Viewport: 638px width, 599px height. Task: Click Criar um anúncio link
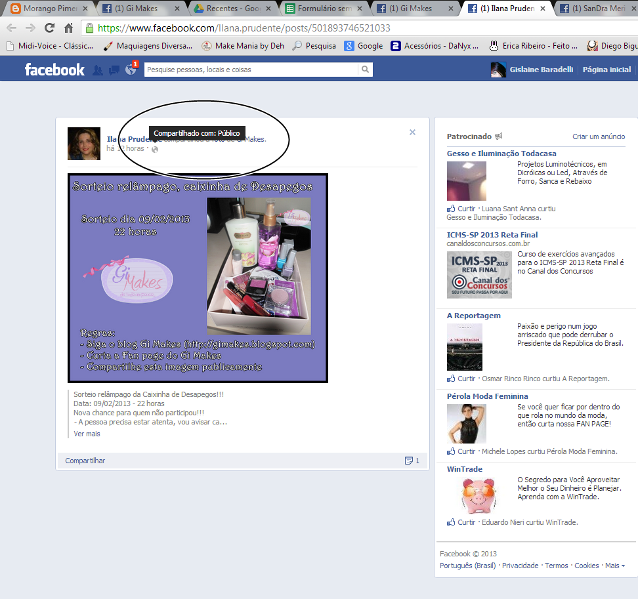[599, 136]
